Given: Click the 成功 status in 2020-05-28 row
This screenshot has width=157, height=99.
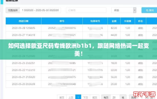Looking at the screenshot, I should 140,28.
